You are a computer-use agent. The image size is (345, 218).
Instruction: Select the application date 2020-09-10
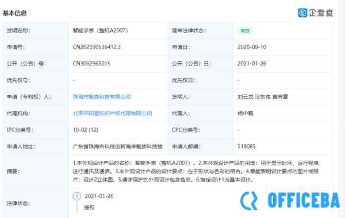[x=252, y=47]
